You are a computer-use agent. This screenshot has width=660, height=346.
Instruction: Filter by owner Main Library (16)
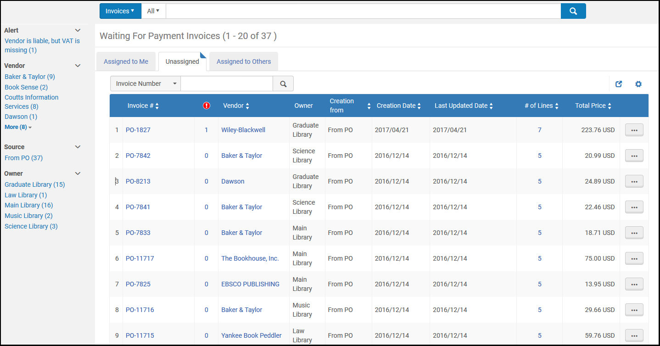click(x=29, y=205)
